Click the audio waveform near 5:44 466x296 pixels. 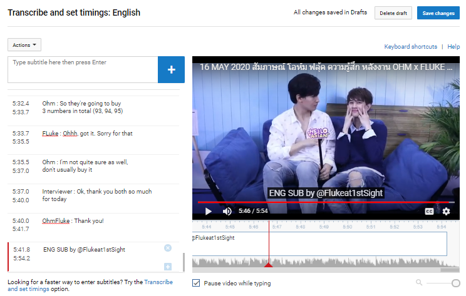(x=207, y=262)
